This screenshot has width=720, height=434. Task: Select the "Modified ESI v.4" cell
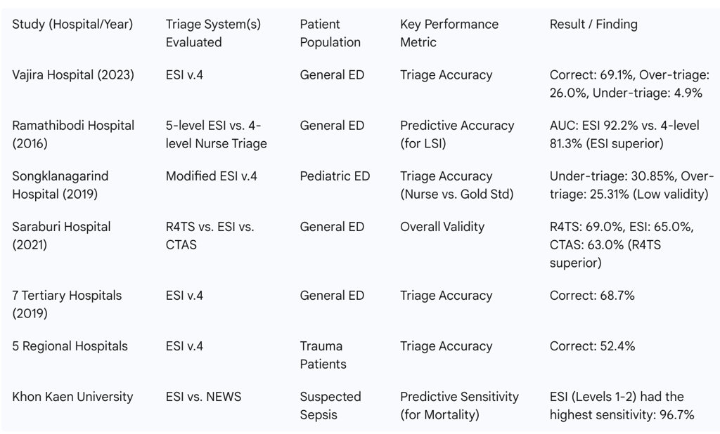pos(211,176)
